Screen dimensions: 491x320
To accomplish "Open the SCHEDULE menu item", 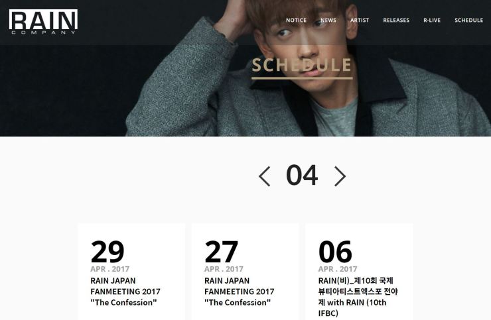I will [468, 20].
